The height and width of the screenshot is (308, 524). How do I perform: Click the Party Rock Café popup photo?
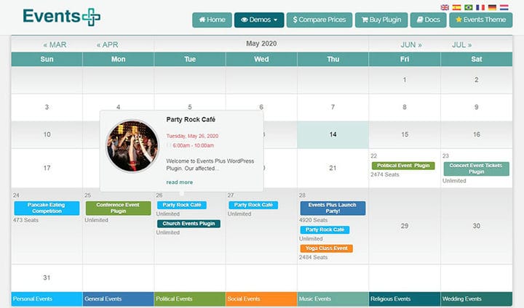[x=132, y=146]
